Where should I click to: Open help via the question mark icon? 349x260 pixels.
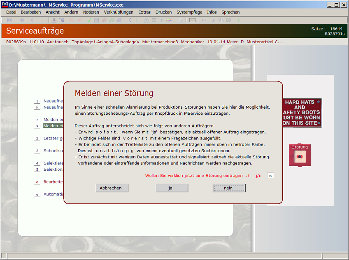(x=238, y=20)
